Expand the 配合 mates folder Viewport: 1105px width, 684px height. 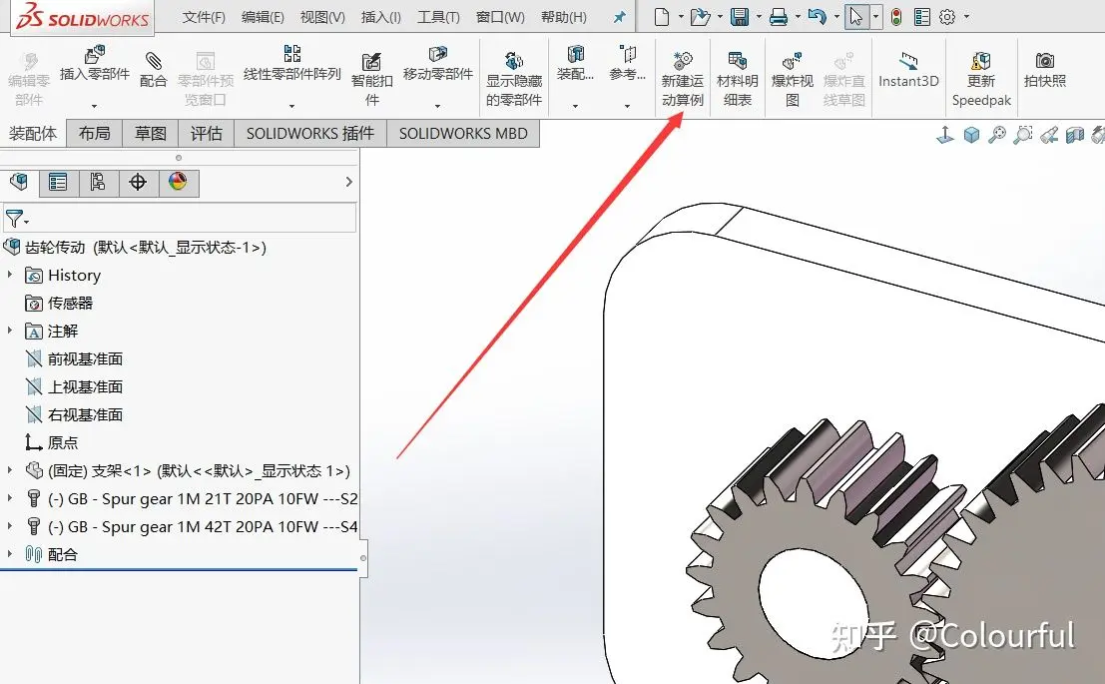[x=10, y=553]
